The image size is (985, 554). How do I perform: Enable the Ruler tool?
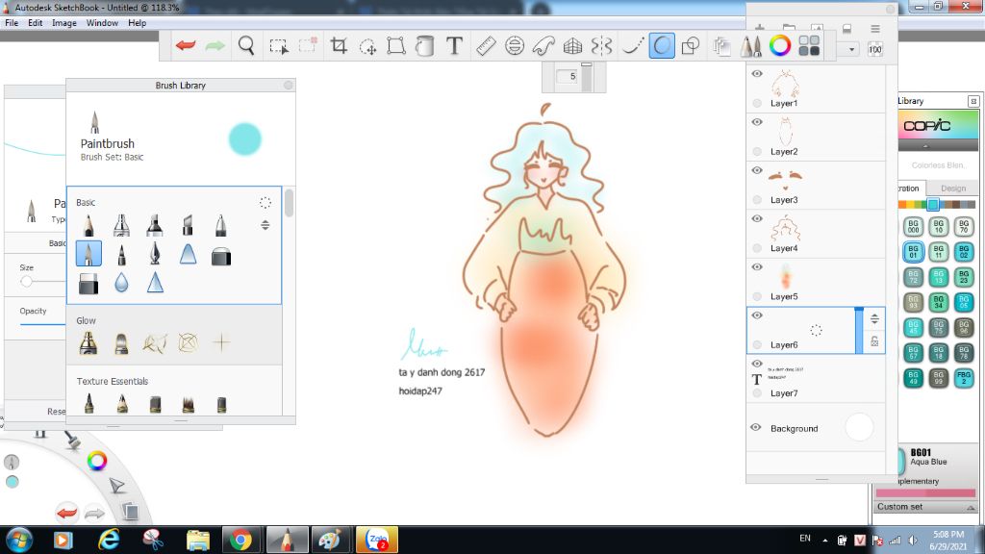486,46
